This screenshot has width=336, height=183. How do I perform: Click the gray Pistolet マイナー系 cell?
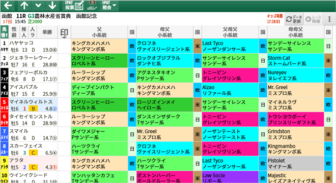point(295,164)
